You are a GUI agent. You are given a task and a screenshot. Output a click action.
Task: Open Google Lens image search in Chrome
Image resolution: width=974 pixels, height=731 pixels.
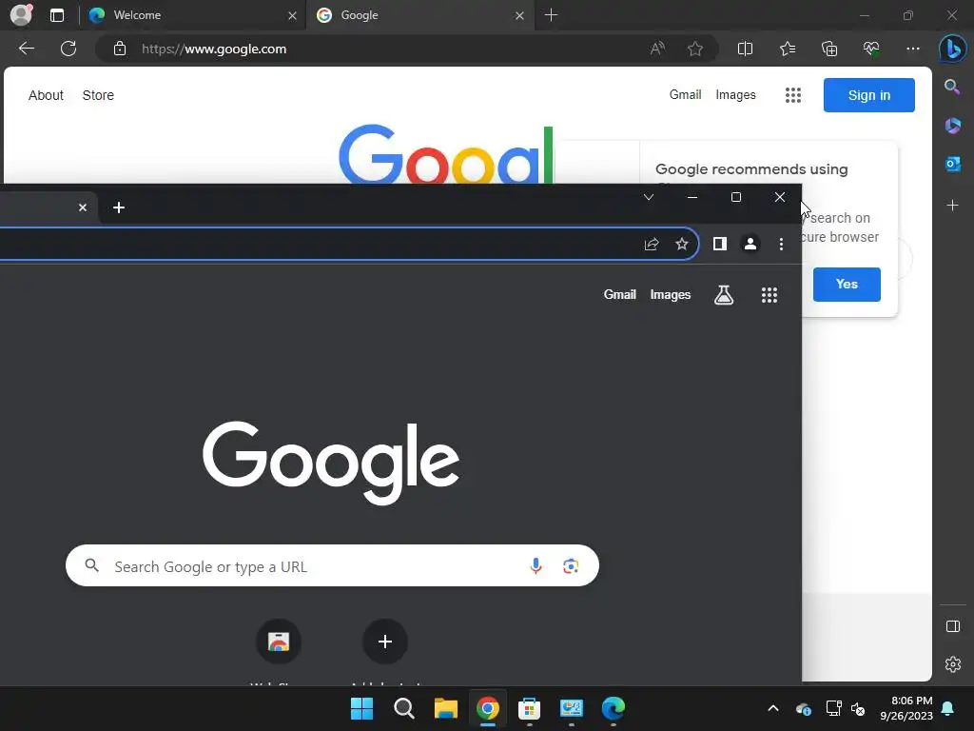tap(571, 565)
